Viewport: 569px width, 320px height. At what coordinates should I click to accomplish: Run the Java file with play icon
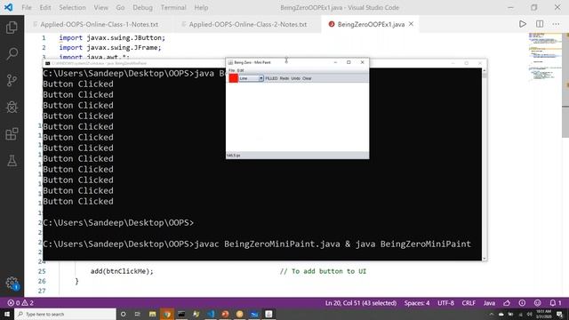point(522,24)
